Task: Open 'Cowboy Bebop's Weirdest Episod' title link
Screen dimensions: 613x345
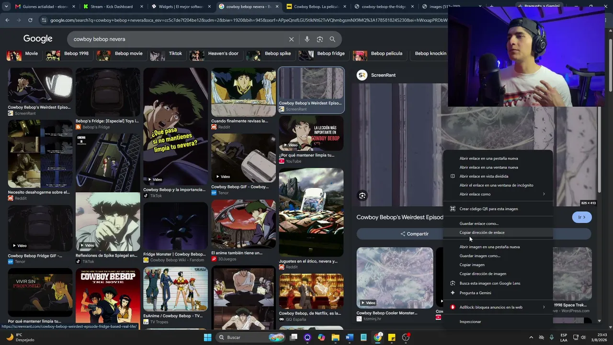Action: [400, 217]
